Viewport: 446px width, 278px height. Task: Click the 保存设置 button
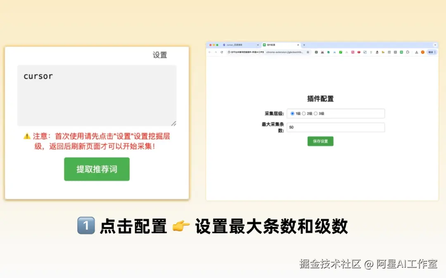click(320, 141)
